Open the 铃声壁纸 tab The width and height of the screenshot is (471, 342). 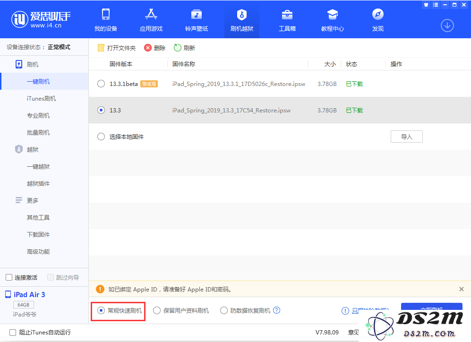(197, 20)
